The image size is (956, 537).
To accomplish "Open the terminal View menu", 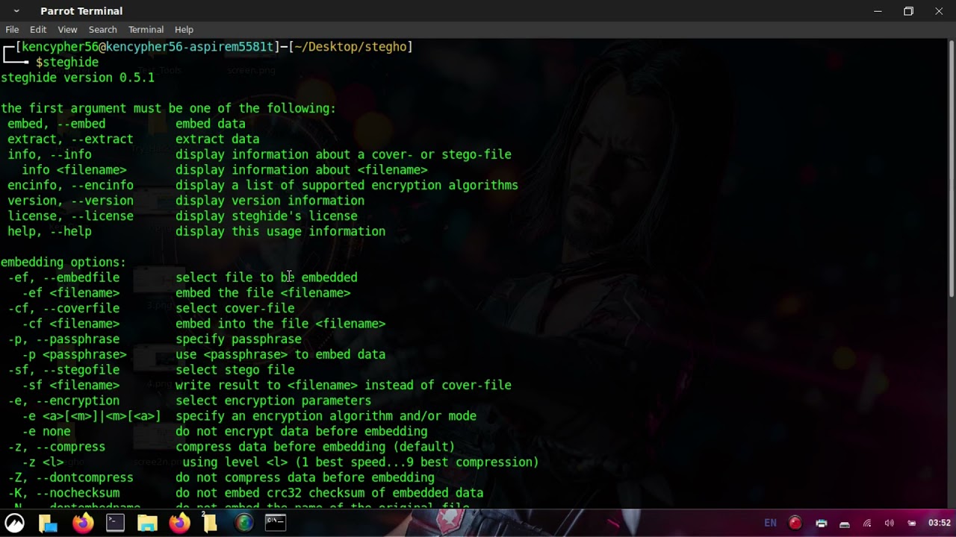I will click(67, 30).
